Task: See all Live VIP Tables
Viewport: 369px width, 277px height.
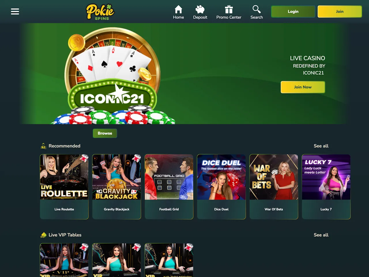Action: point(321,235)
